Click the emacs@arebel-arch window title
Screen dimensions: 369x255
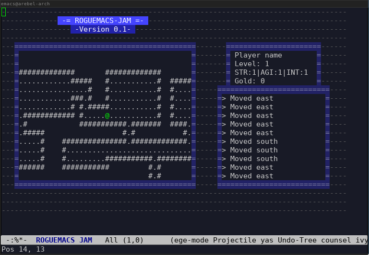(25, 4)
